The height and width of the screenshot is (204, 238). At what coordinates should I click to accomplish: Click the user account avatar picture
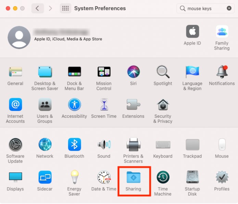click(19, 37)
